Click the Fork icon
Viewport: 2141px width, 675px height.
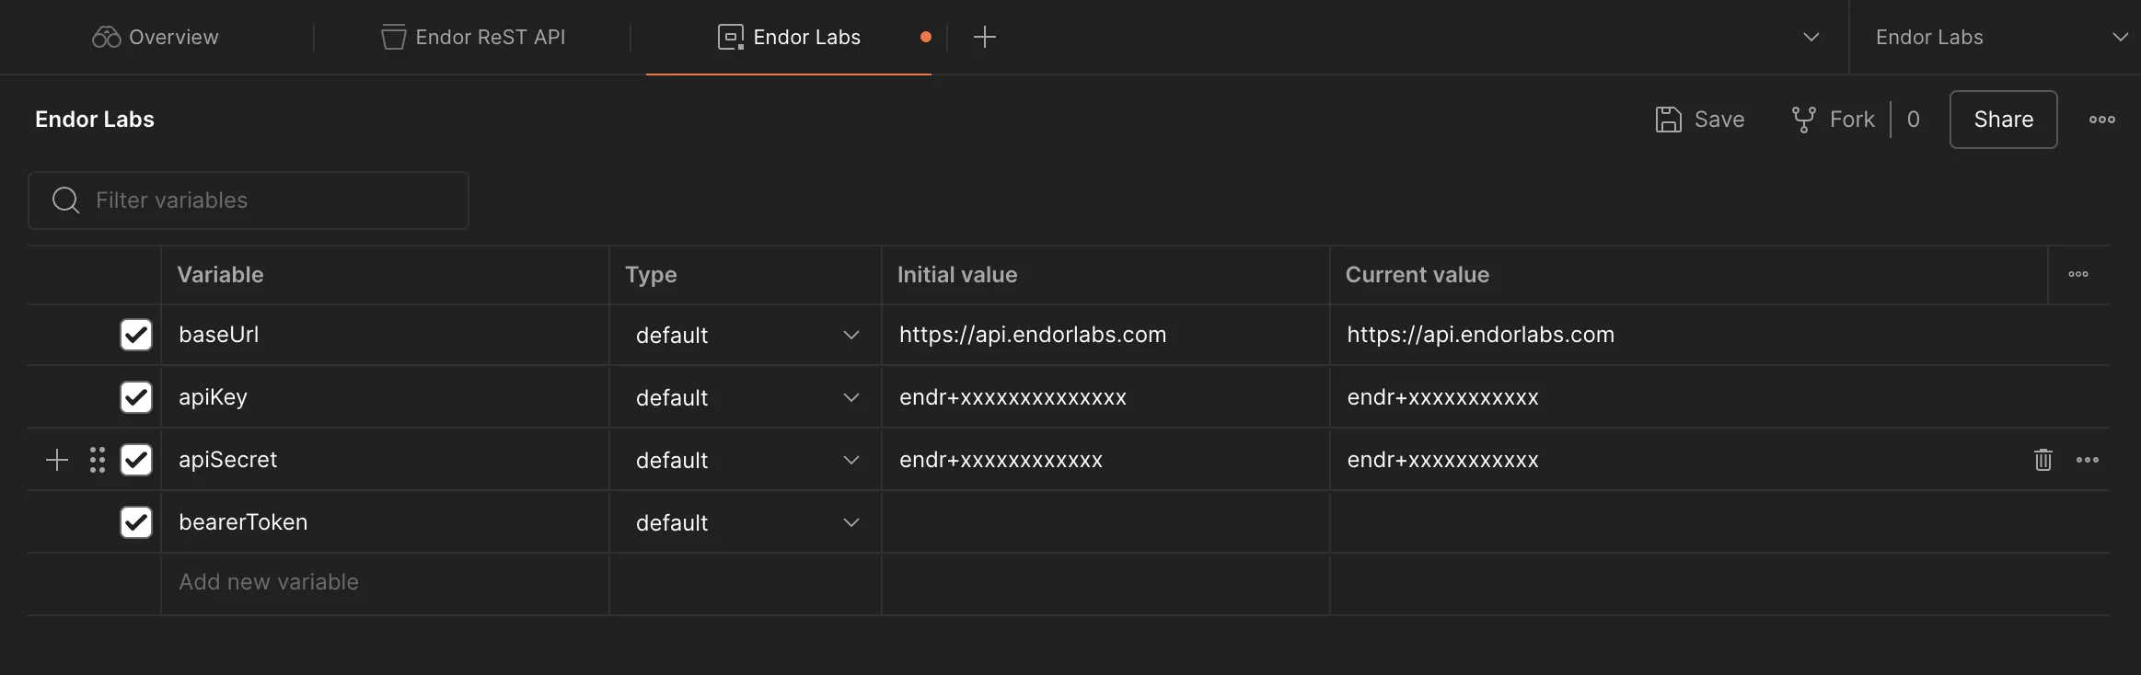click(x=1802, y=119)
